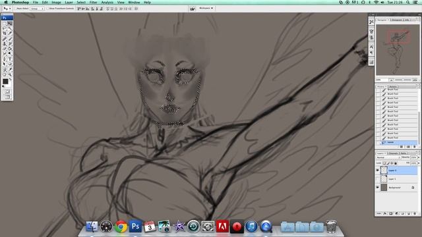The width and height of the screenshot is (422, 237).
Task: Open the Fill slider arrow
Action: [x=419, y=163]
